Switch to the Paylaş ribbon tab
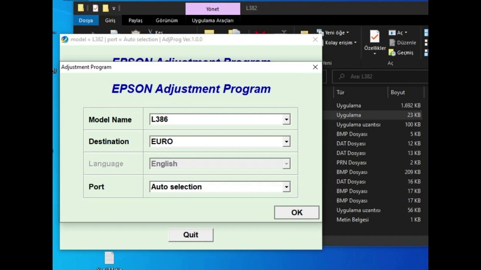The image size is (481, 270). pos(135,21)
